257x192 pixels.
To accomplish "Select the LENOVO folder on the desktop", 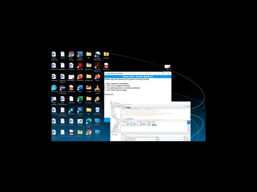I will [x=106, y=55].
